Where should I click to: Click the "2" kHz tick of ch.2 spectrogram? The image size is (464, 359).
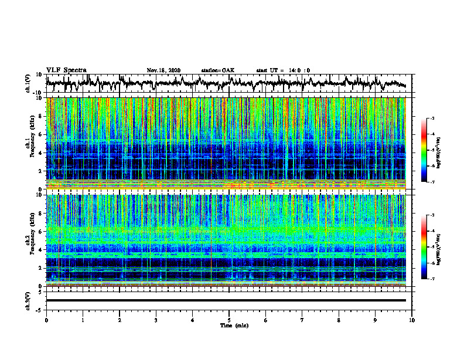point(40,267)
